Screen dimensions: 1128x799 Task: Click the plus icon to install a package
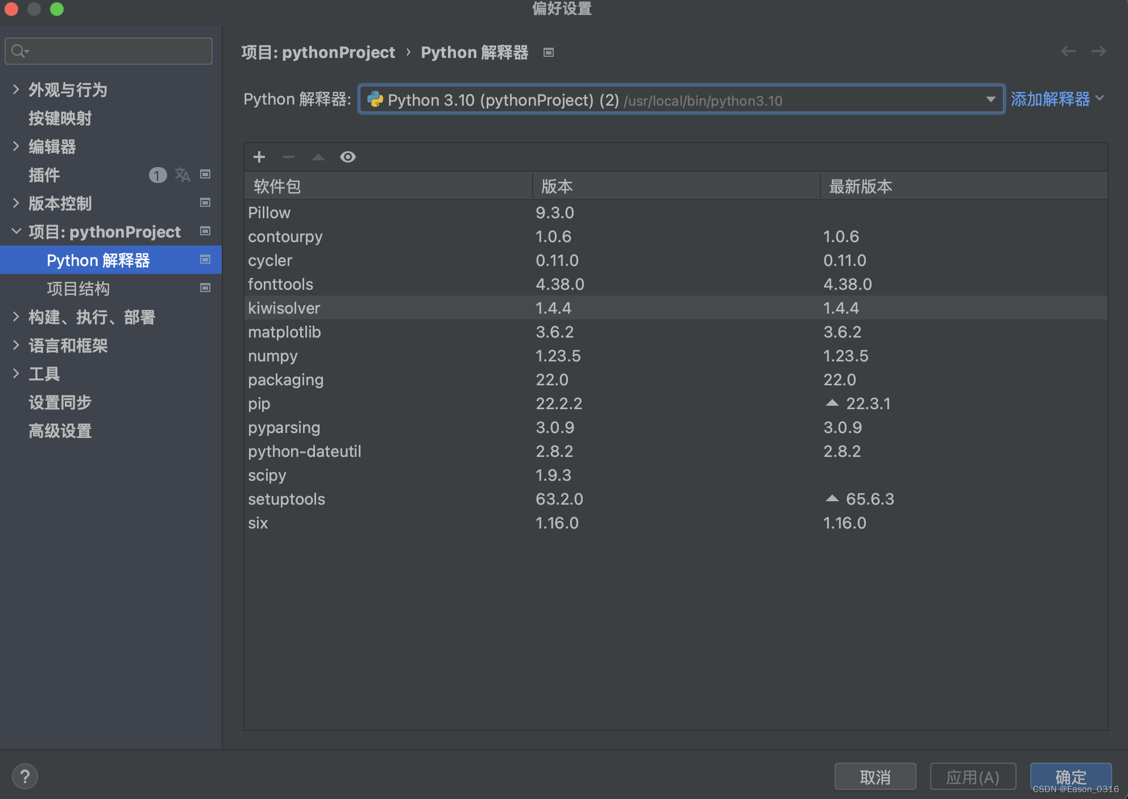point(259,157)
